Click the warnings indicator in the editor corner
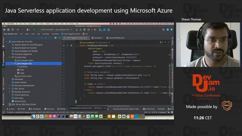Viewport: 242px width, 136px height. coord(161,42)
